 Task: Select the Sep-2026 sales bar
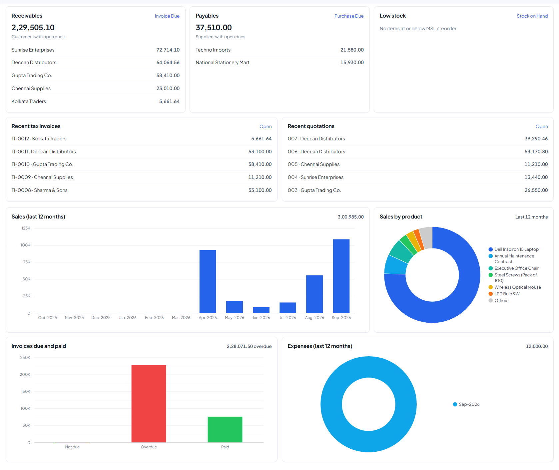tap(341, 276)
